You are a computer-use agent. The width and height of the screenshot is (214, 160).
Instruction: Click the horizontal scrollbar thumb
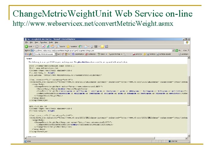(x=90, y=138)
